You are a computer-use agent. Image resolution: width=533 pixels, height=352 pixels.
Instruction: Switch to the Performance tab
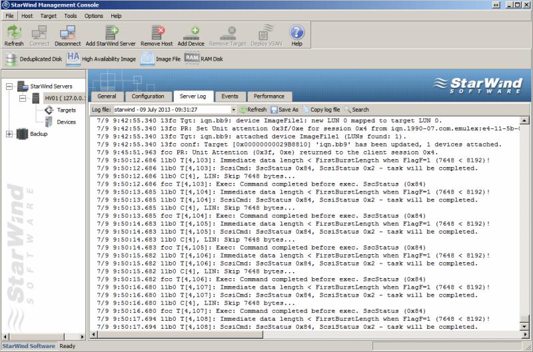pos(269,96)
